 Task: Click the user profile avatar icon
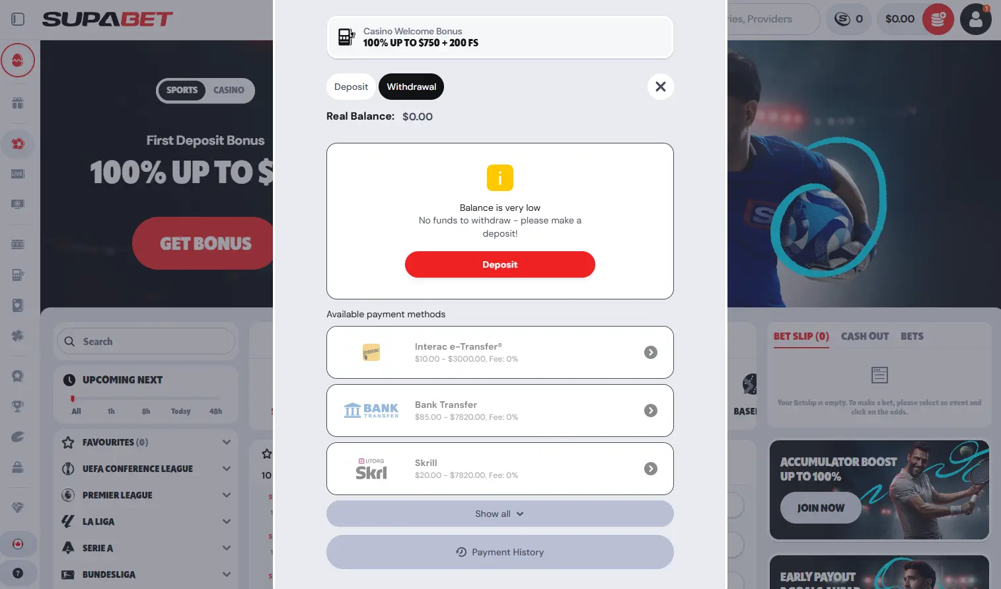[x=975, y=19]
